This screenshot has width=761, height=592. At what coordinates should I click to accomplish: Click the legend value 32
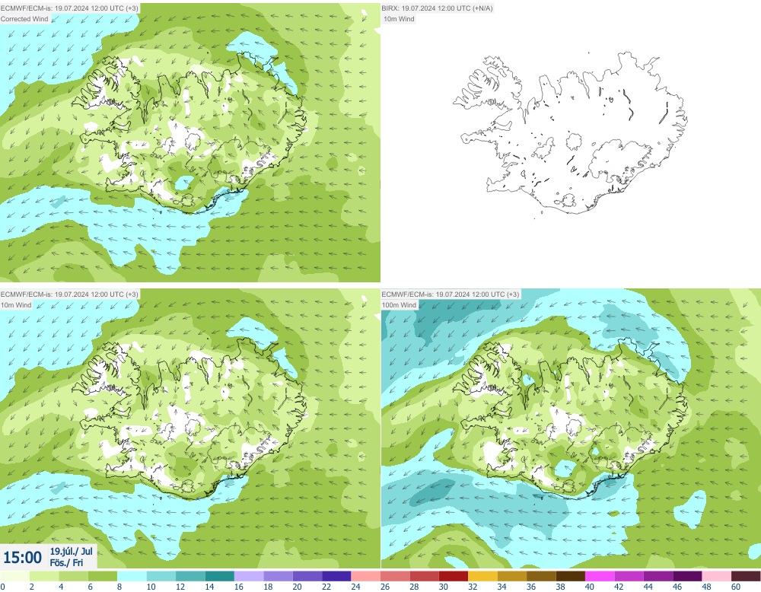(x=473, y=587)
